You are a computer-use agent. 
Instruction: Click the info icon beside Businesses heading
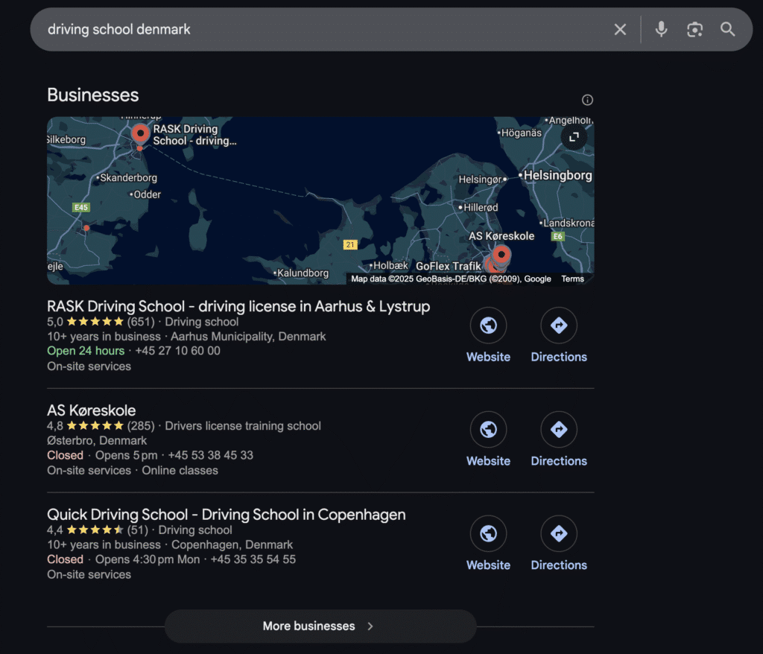coord(587,99)
